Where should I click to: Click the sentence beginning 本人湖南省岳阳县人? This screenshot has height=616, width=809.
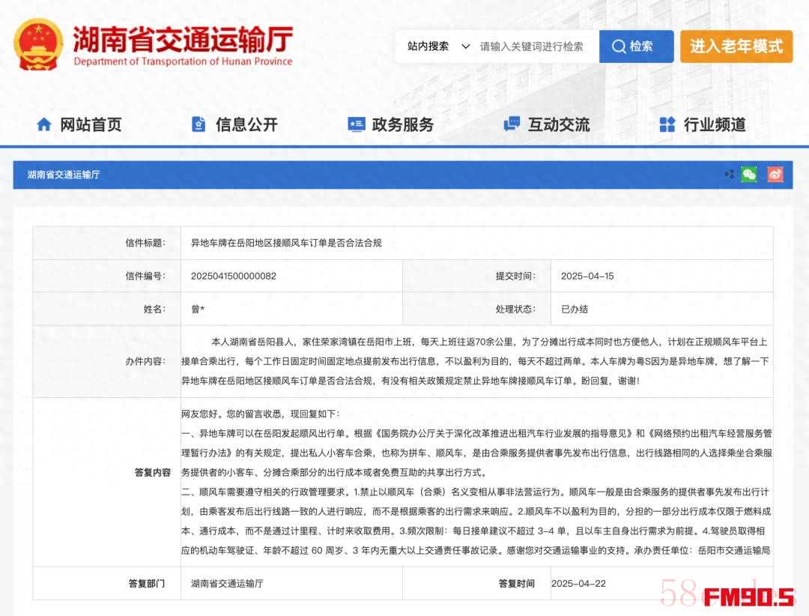[475, 361]
